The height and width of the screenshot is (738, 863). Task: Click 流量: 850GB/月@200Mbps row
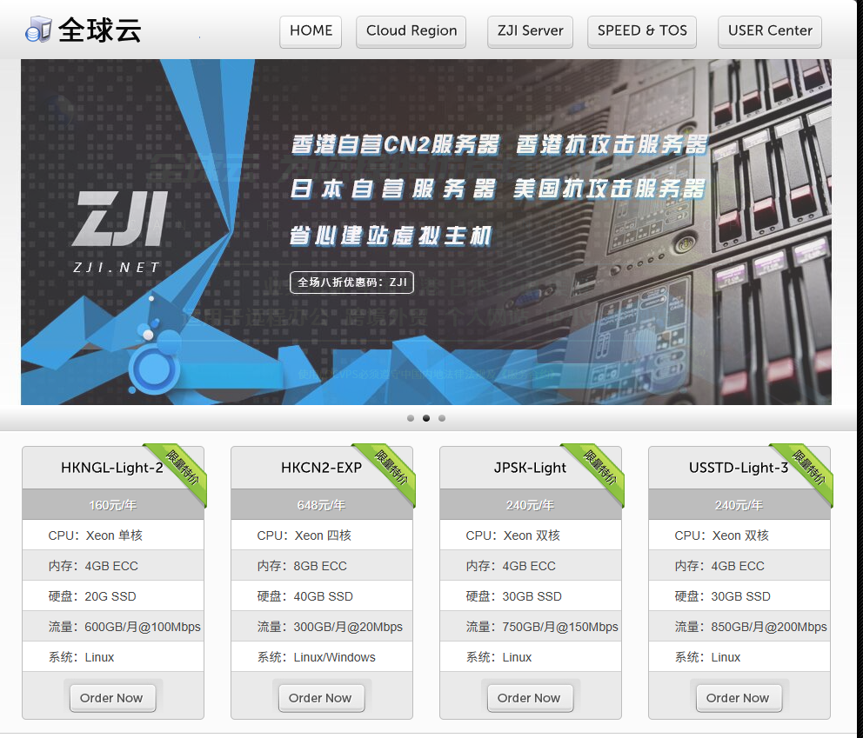click(739, 627)
